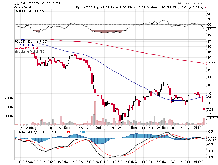Click the 'High 7.69' value

[102, 7]
